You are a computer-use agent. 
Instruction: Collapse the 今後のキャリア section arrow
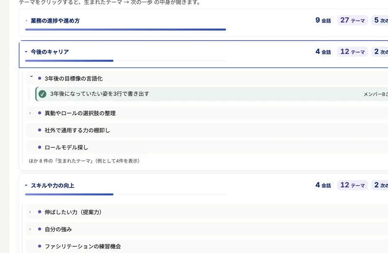coord(26,52)
